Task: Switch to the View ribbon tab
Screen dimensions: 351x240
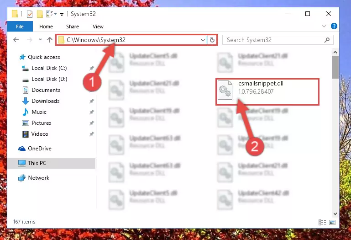Action: coord(98,27)
